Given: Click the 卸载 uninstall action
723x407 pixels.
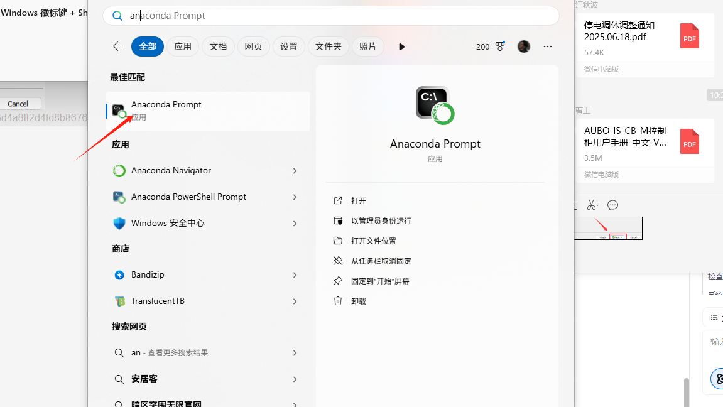Looking at the screenshot, I should point(358,301).
